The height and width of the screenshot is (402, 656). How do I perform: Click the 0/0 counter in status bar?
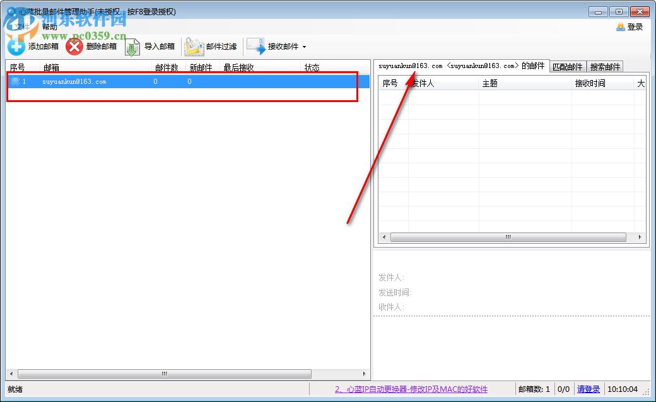click(563, 389)
